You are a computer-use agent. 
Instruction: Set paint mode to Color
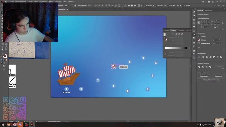[2, 60]
